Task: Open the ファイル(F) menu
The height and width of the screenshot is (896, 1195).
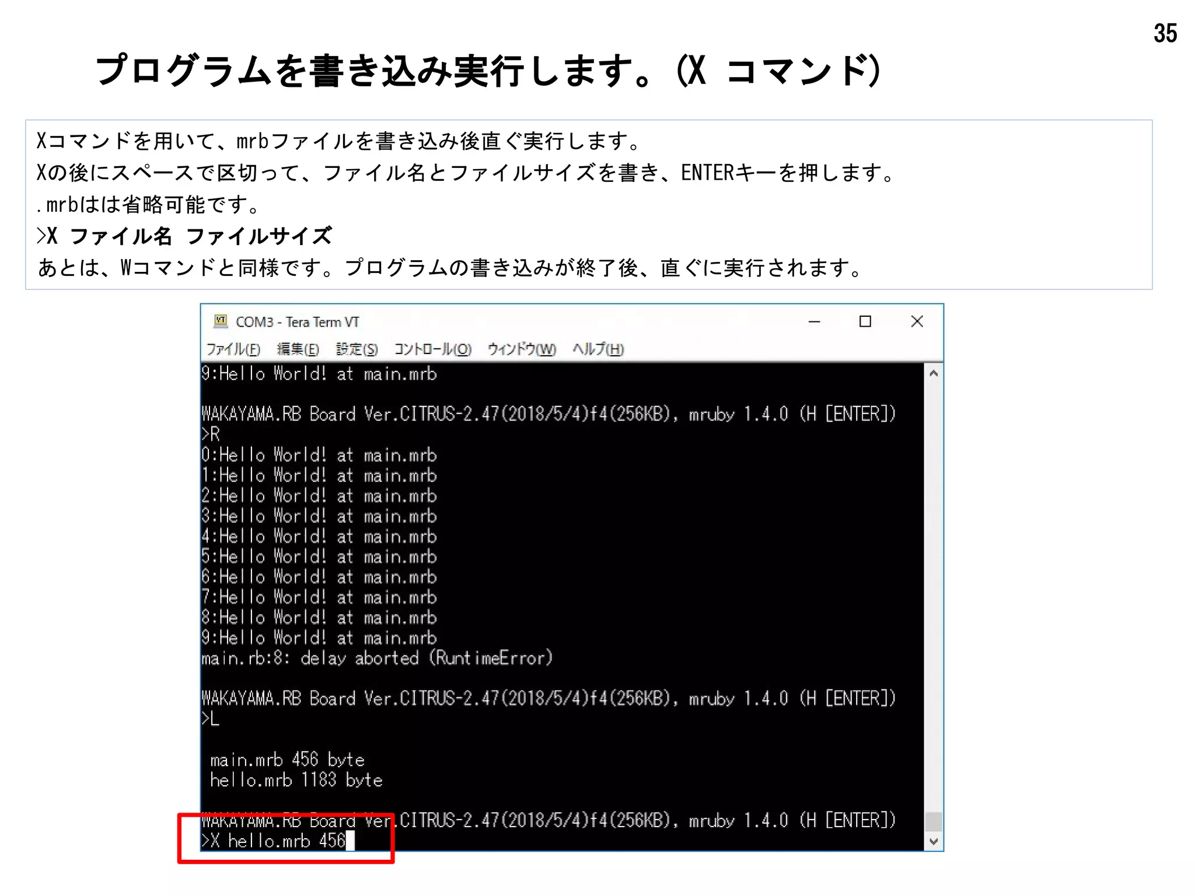Action: 233,349
